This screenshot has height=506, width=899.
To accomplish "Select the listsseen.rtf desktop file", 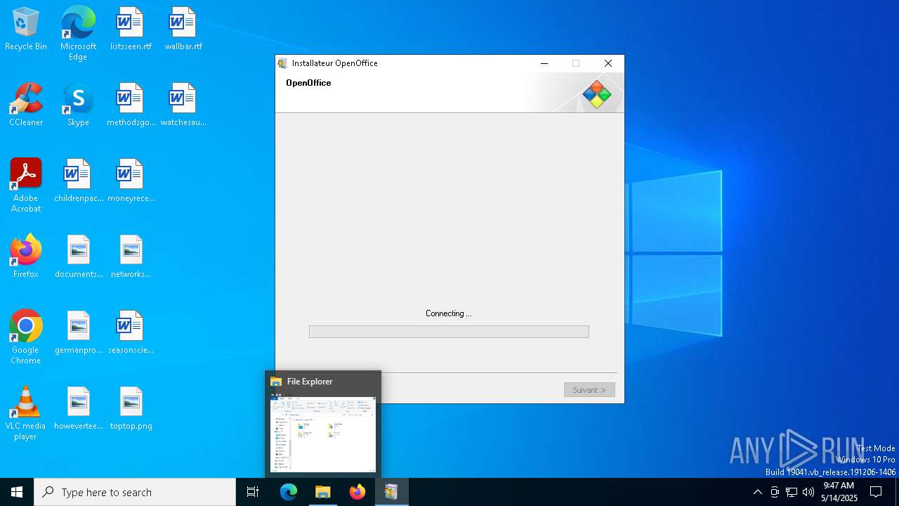I will 131,30.
